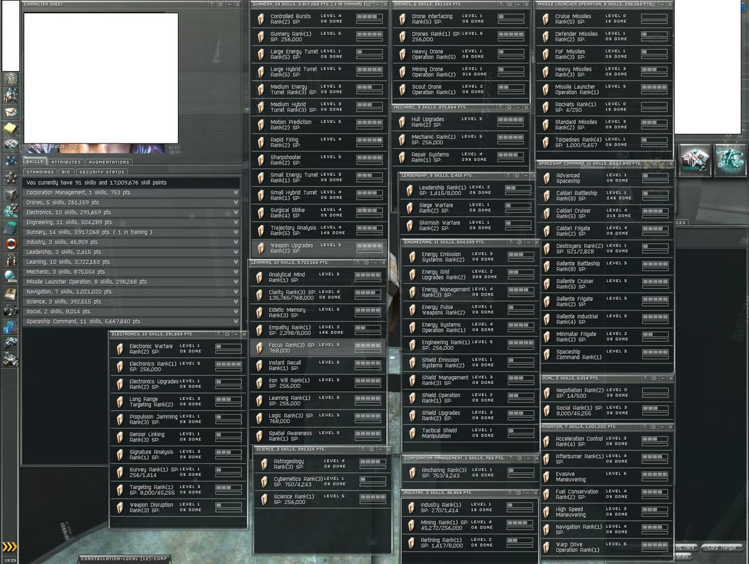
Task: Switch to the Bio tab
Action: [66, 172]
